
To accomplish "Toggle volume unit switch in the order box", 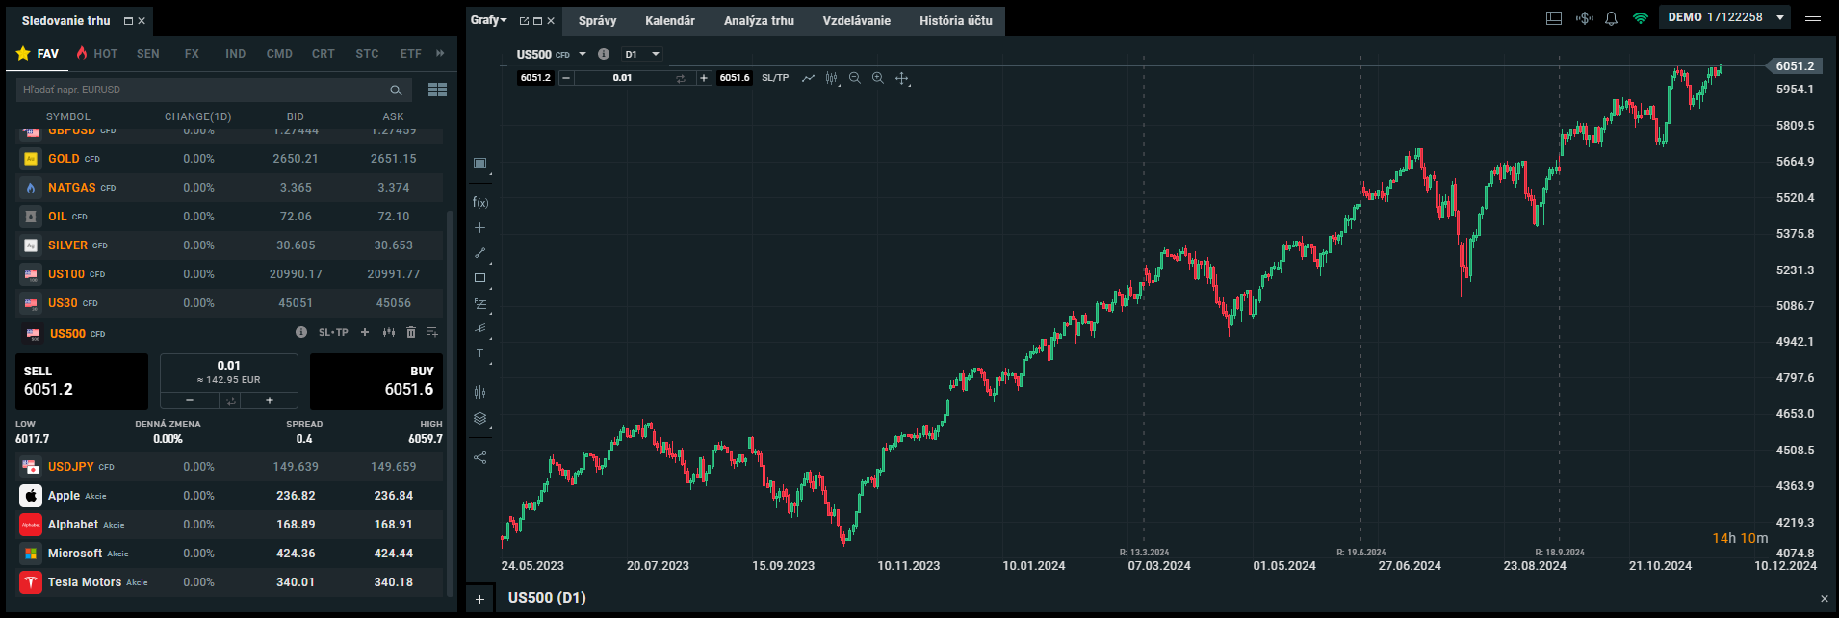I will click(x=230, y=400).
